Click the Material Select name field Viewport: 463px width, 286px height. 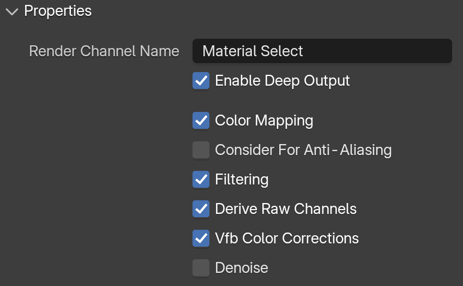tap(322, 51)
